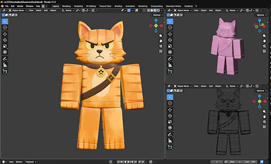
Task: Click the play animation button
Action: point(128,162)
